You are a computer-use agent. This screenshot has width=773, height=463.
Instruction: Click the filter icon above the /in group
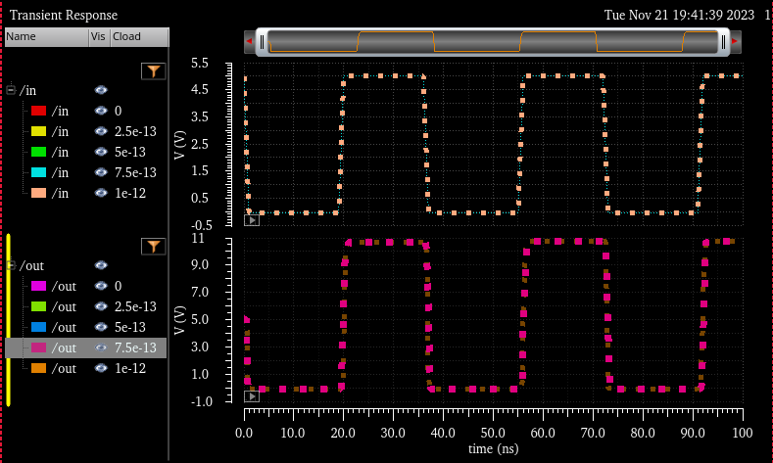[x=153, y=70]
